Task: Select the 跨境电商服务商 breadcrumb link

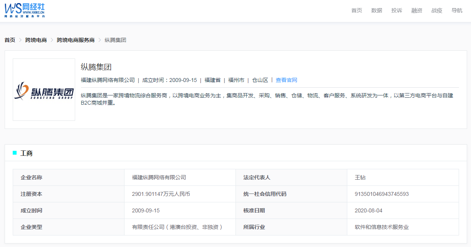Action: 76,40
